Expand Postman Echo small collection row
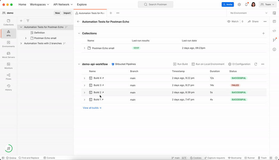 click(84, 48)
